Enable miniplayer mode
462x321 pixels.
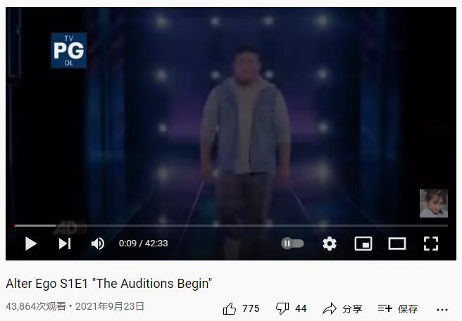(x=363, y=244)
